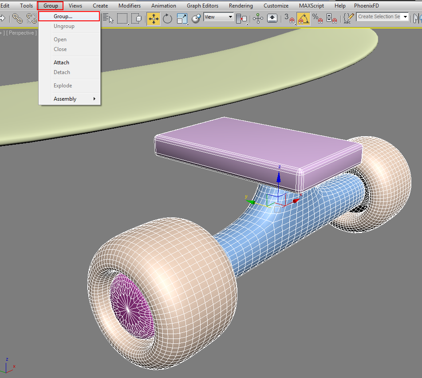The width and height of the screenshot is (422, 378).
Task: Open the Modifiers menu
Action: click(x=130, y=6)
